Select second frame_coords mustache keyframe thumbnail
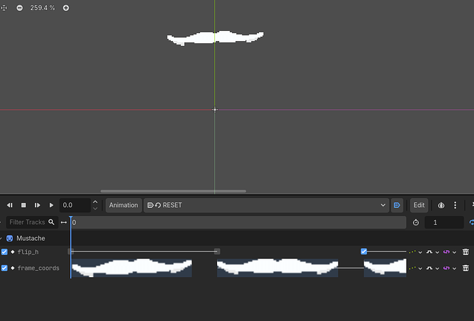Viewport: 474px width, 321px height. 278,267
